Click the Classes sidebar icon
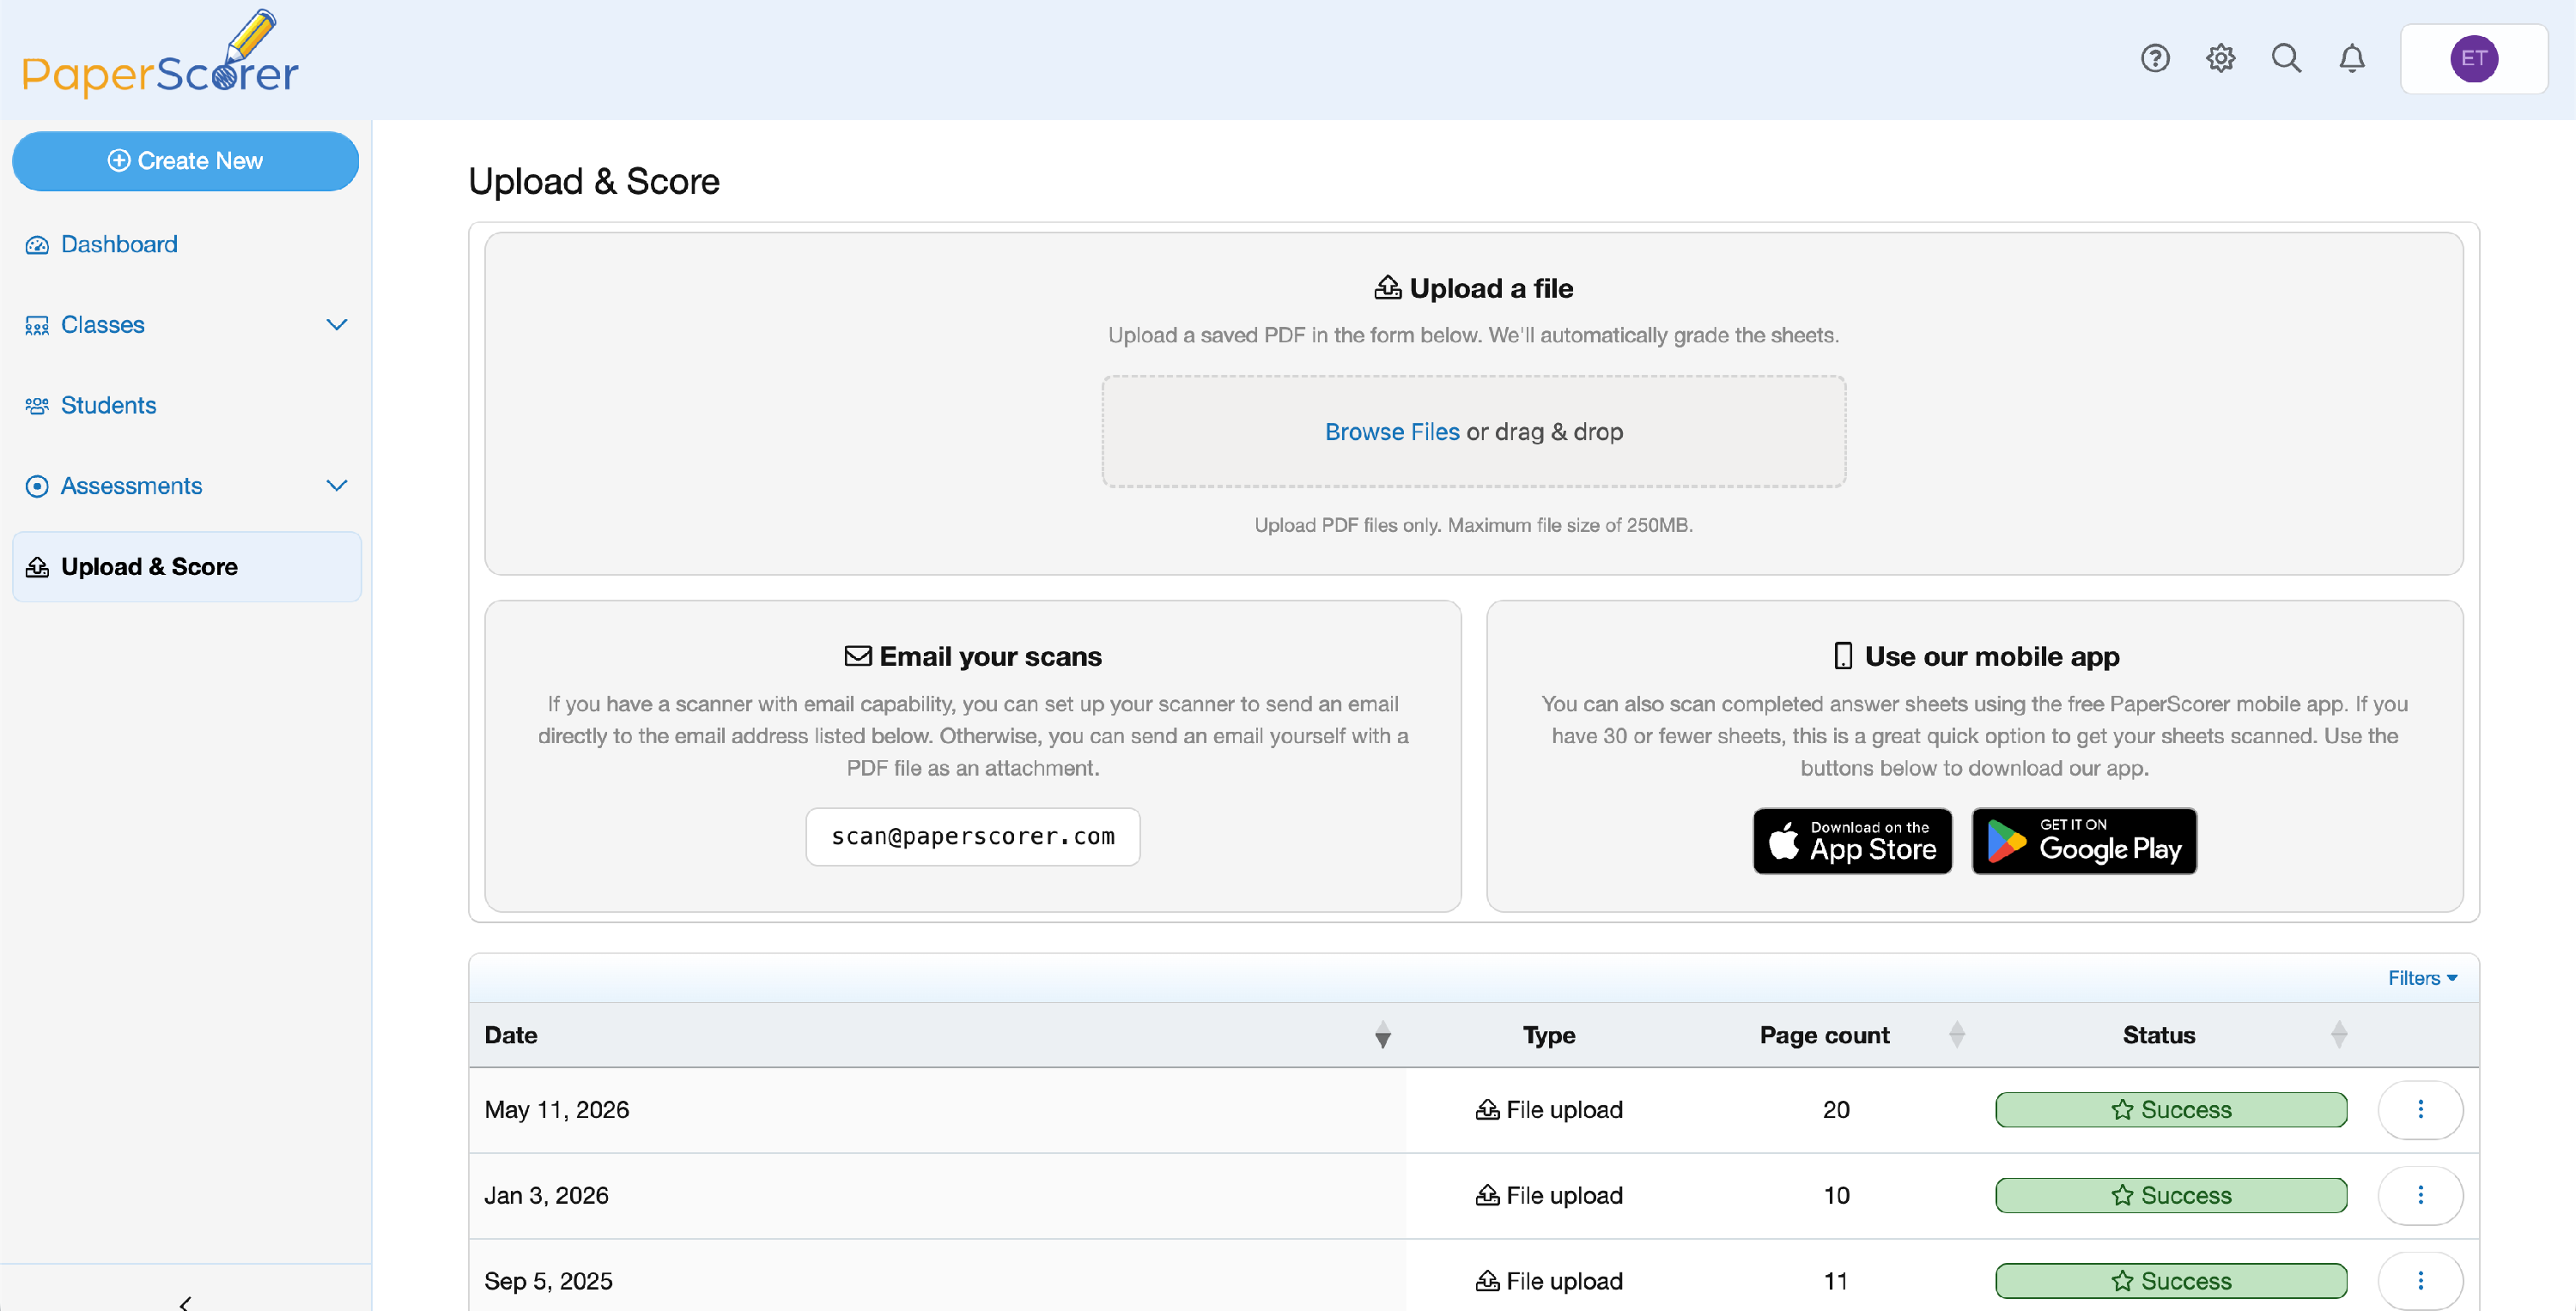This screenshot has height=1311, width=2576. click(37, 326)
